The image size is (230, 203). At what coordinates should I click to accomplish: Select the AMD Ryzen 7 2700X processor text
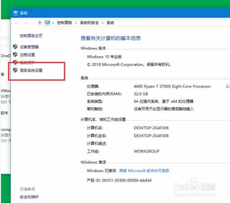pos(172,86)
